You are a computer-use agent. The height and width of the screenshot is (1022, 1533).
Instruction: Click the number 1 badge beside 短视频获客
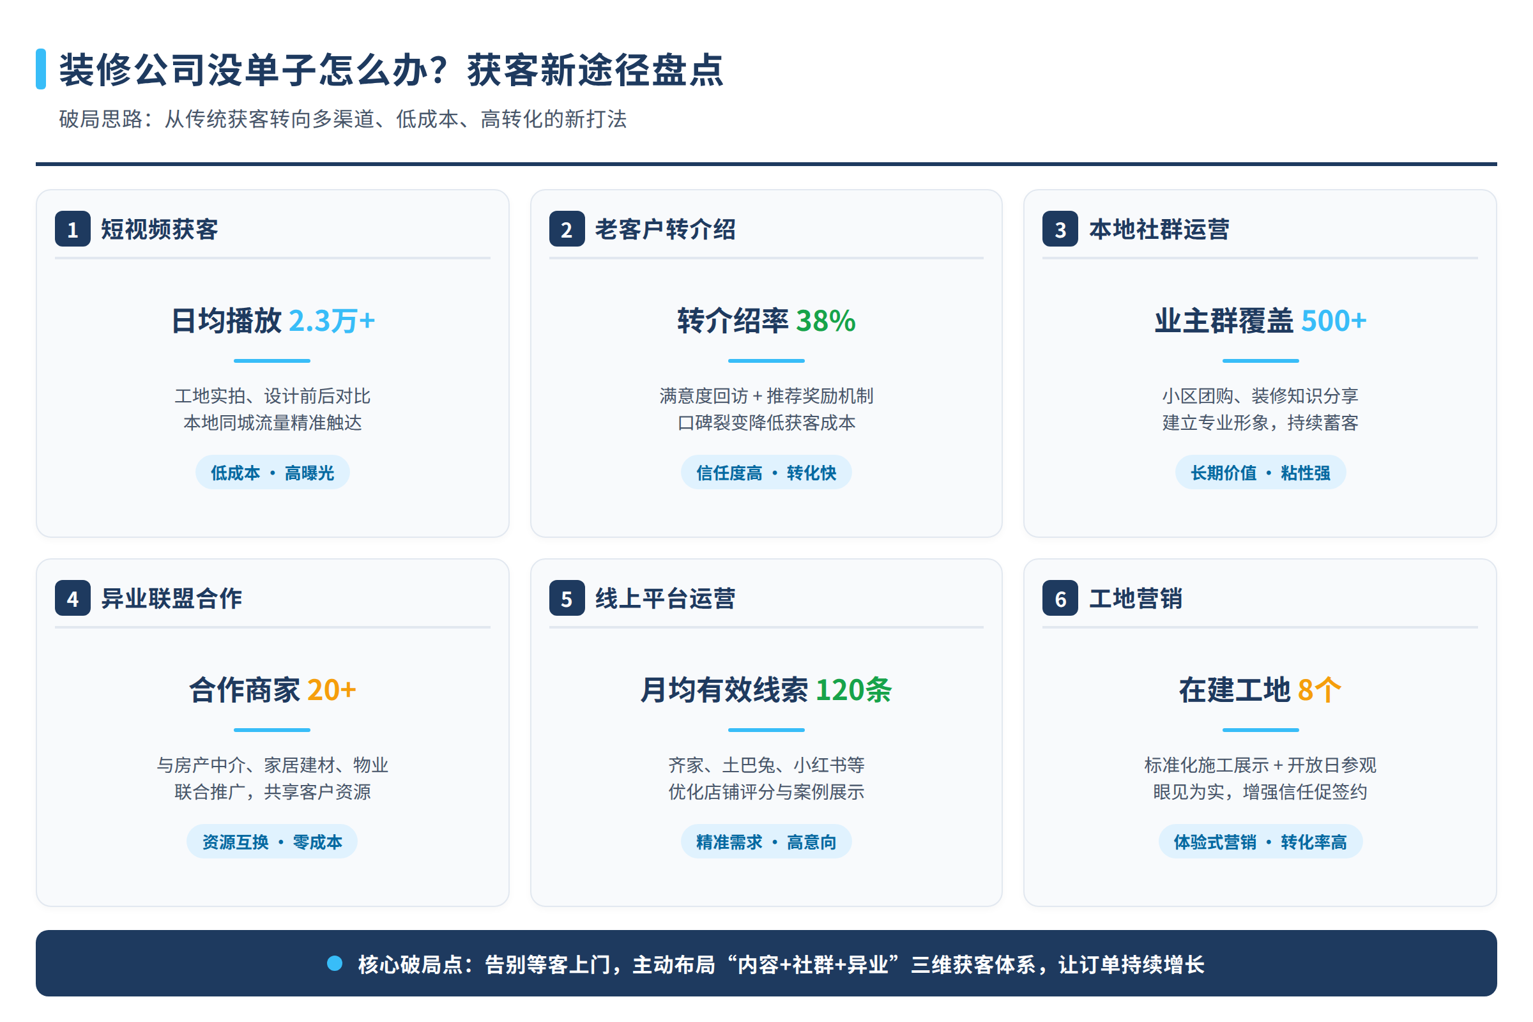[x=72, y=229]
